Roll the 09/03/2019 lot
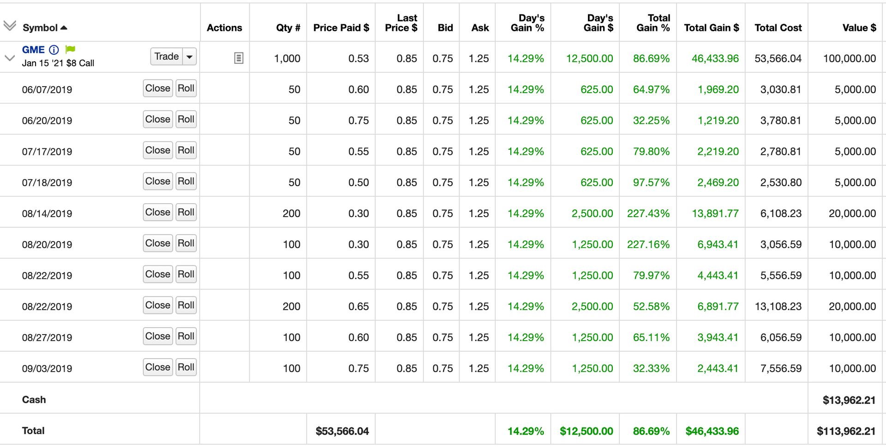Image resolution: width=886 pixels, height=448 pixels. (186, 367)
